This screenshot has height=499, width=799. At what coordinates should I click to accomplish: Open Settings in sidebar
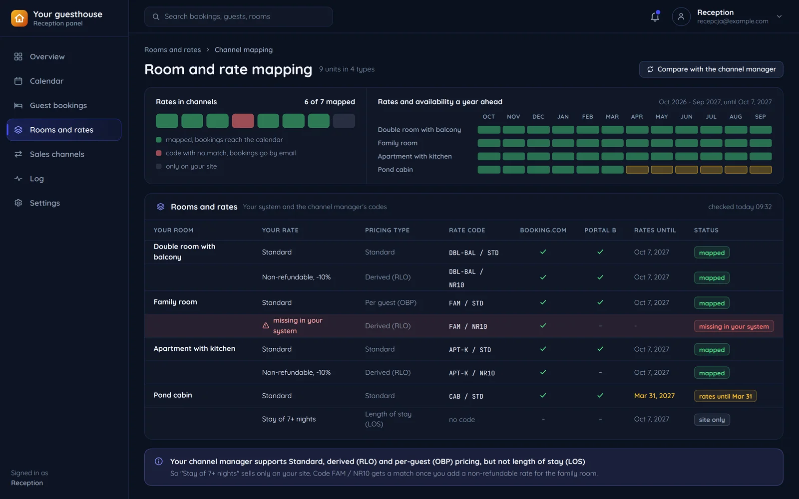tap(64, 203)
